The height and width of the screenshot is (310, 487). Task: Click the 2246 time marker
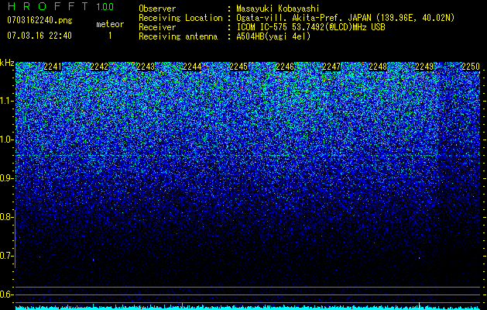(x=285, y=67)
